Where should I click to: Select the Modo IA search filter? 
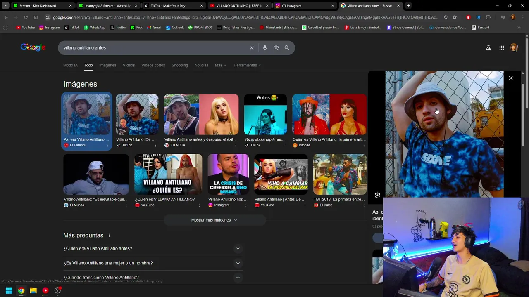pyautogui.click(x=70, y=65)
